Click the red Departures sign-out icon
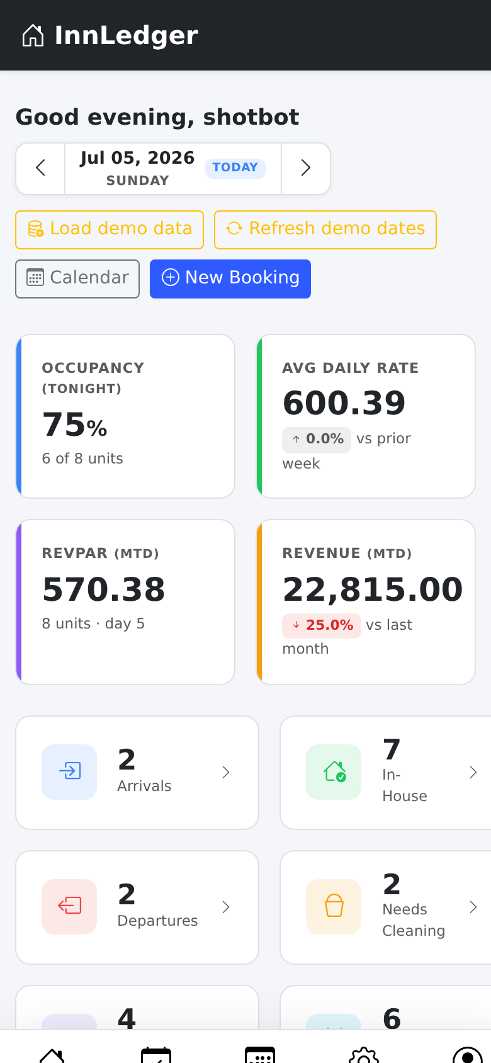This screenshot has height=1063, width=491. [69, 907]
